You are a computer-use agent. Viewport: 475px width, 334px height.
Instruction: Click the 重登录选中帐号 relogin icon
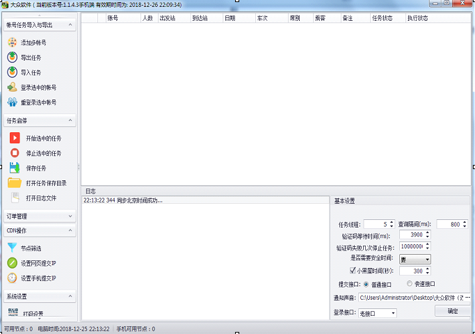pos(12,102)
